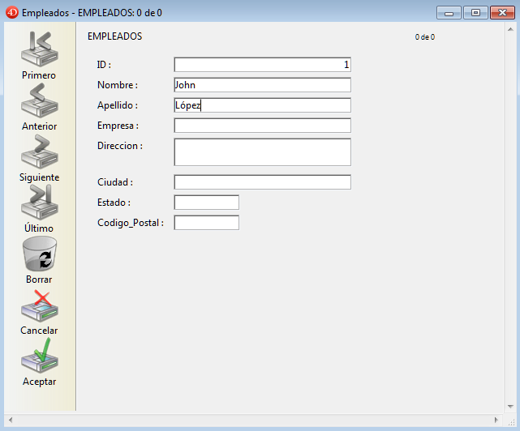The height and width of the screenshot is (431, 520).
Task: Focus the Nombre field containing John
Action: point(262,85)
